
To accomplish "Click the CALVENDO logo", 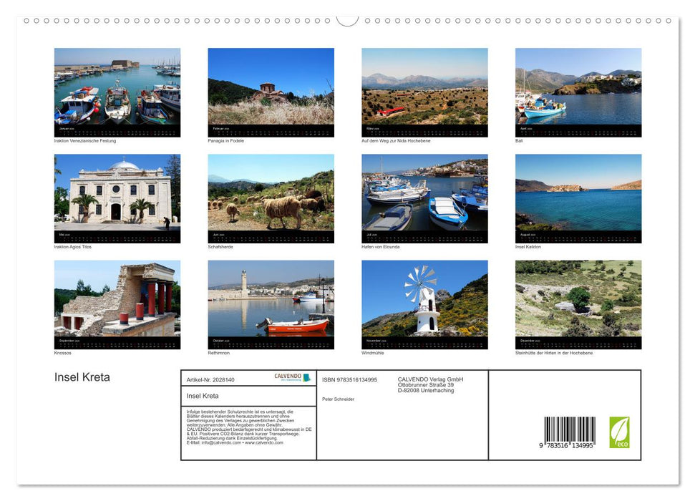I will click(287, 377).
